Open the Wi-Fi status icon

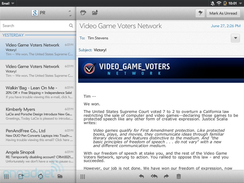pyautogui.click(x=219, y=3)
